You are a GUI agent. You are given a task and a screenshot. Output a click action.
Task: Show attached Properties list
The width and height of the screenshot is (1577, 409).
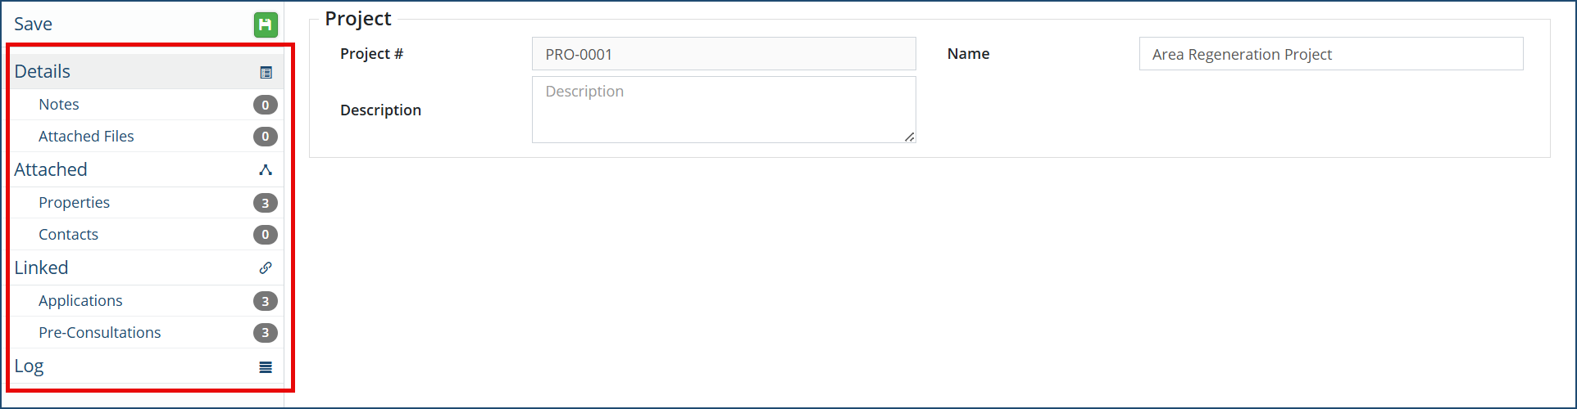pyautogui.click(x=74, y=203)
